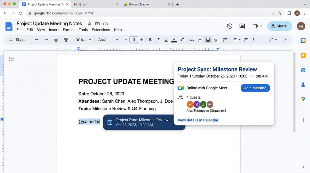Toggle italic formatting

(x=158, y=40)
